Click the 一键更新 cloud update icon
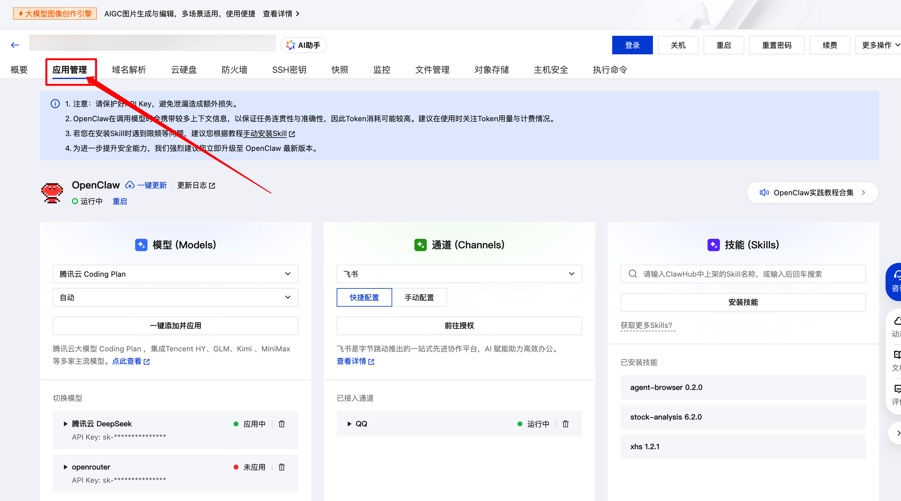This screenshot has height=501, width=901. [x=130, y=185]
